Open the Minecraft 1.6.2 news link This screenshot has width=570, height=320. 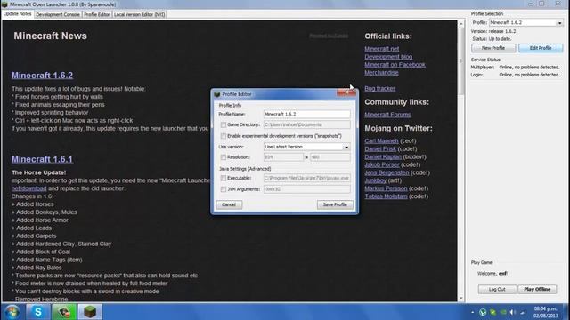pos(42,76)
